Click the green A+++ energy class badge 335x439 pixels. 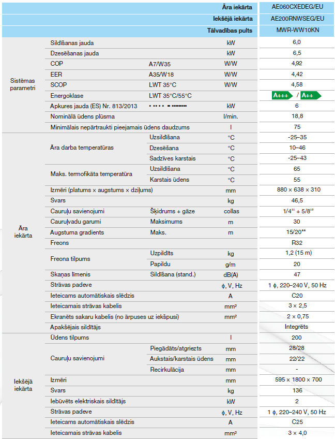click(x=283, y=95)
